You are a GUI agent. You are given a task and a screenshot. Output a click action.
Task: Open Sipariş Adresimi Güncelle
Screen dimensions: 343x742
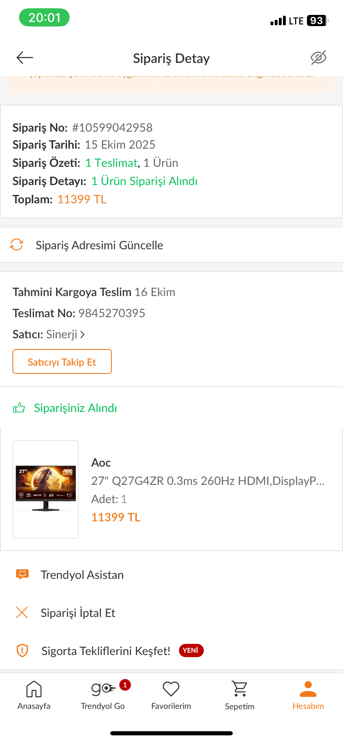pyautogui.click(x=171, y=245)
